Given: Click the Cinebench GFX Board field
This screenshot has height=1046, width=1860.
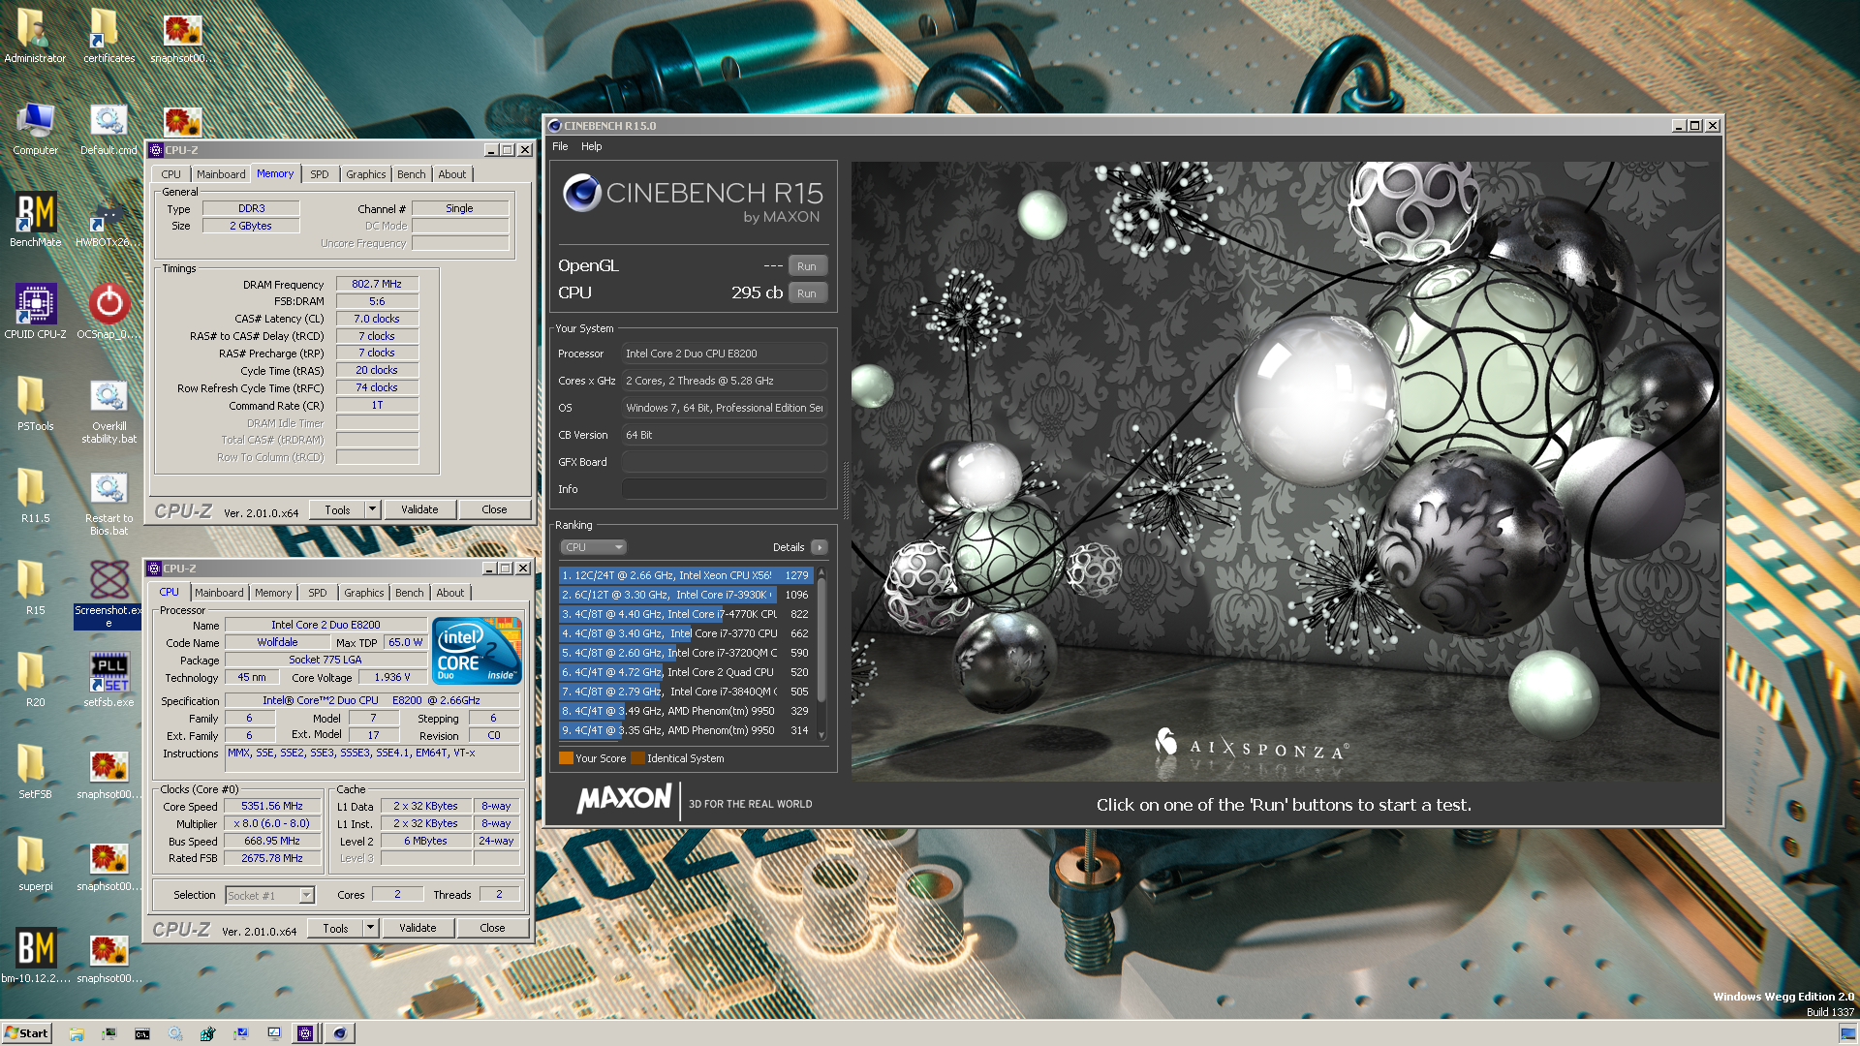Looking at the screenshot, I should pos(725,462).
